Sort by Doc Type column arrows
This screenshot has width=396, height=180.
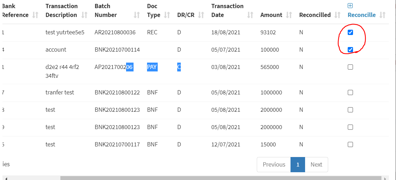167,15
